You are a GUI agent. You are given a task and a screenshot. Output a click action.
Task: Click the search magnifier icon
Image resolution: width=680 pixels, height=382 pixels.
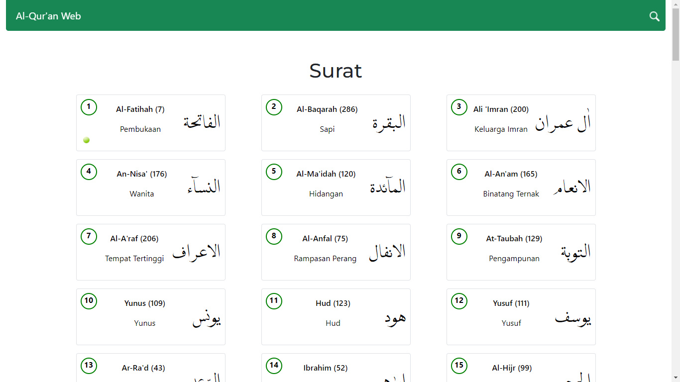pyautogui.click(x=654, y=16)
